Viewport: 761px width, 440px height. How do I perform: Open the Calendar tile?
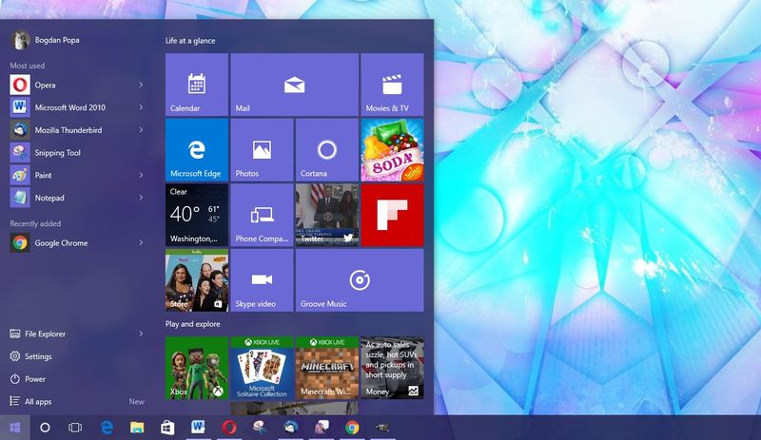click(197, 85)
